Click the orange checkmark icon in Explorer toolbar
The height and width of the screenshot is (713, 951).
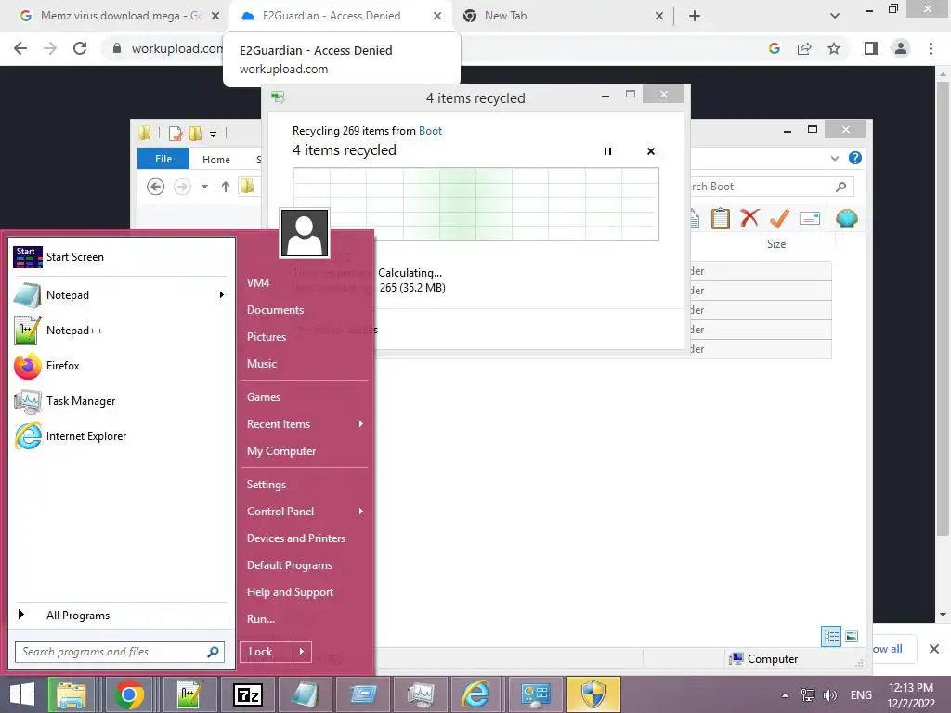[779, 218]
